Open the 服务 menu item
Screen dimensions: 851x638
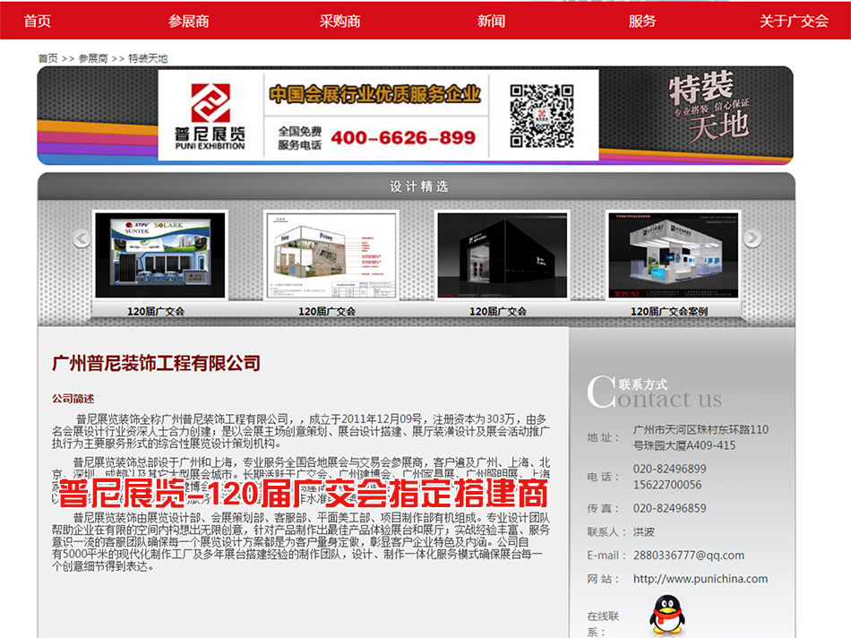tap(642, 22)
